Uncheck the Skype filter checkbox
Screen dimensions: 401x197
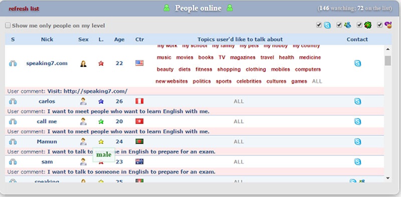[x=319, y=25]
